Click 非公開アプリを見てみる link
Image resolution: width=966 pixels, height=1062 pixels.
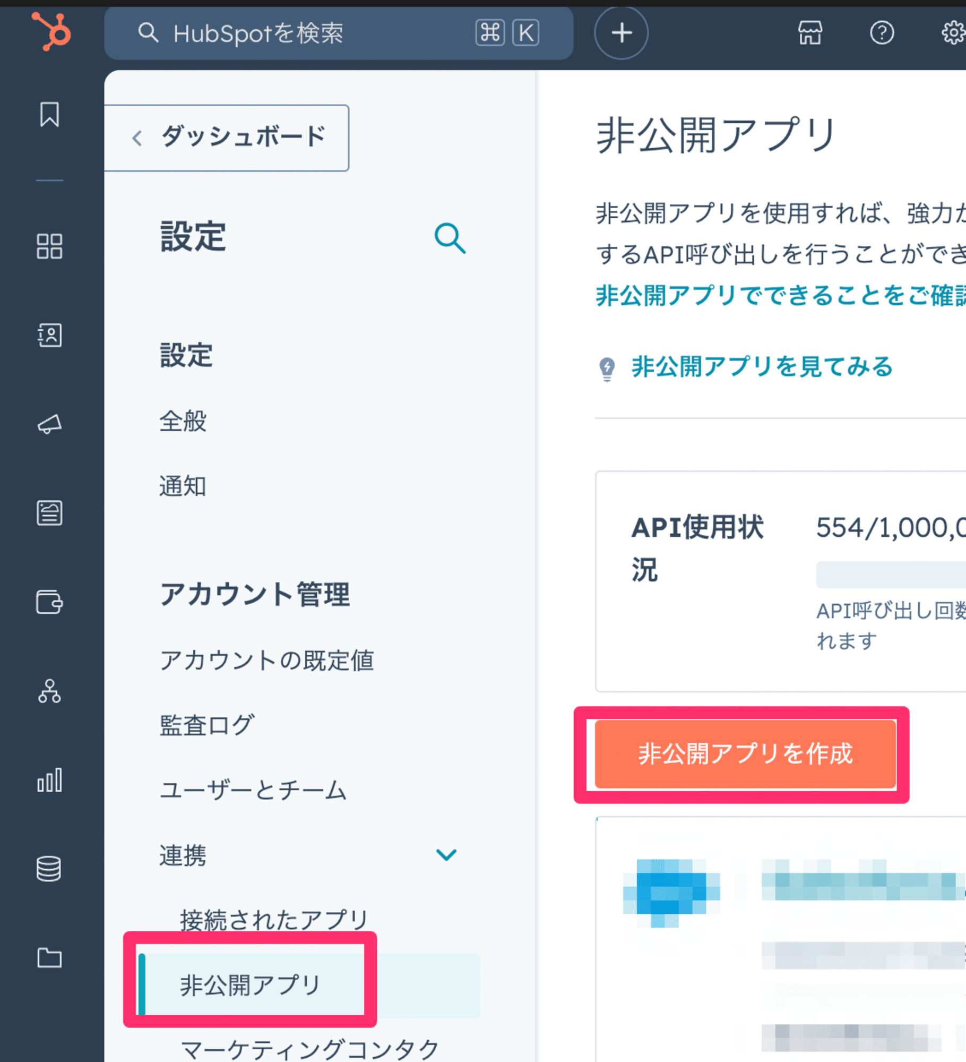762,367
